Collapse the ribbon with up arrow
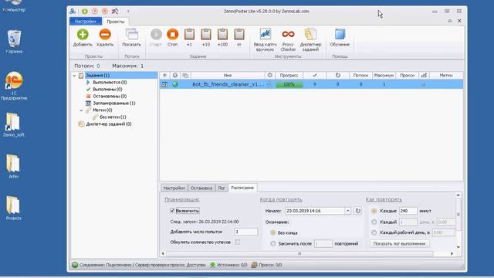 click(x=449, y=21)
